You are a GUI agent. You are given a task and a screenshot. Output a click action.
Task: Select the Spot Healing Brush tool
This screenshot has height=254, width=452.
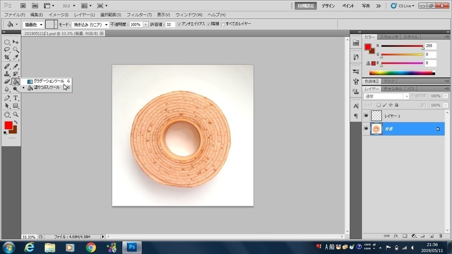(7, 66)
